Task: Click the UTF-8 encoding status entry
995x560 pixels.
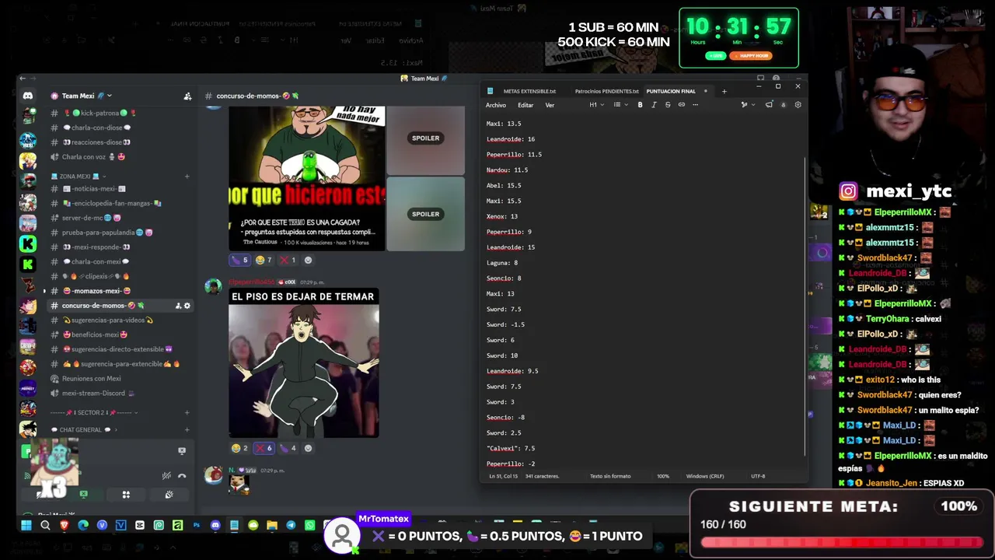Action: 758,476
